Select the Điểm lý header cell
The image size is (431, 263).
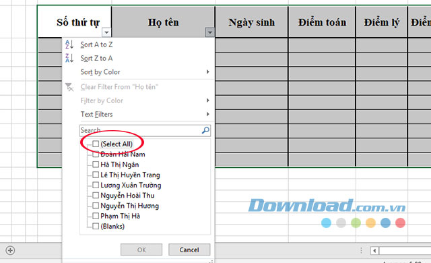382,22
